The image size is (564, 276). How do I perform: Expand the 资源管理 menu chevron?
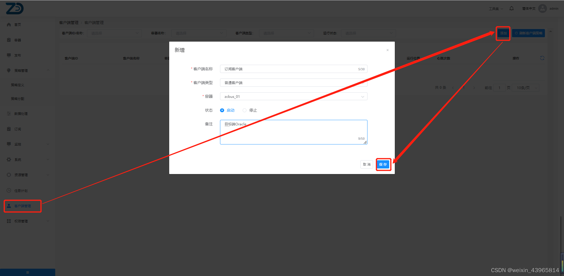click(48, 175)
